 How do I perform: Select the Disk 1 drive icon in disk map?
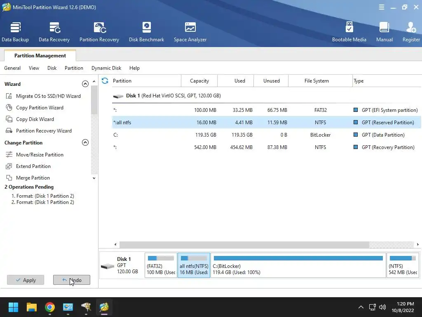coord(108,266)
